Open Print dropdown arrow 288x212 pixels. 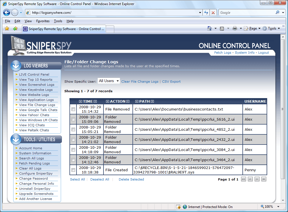tap(241, 28)
